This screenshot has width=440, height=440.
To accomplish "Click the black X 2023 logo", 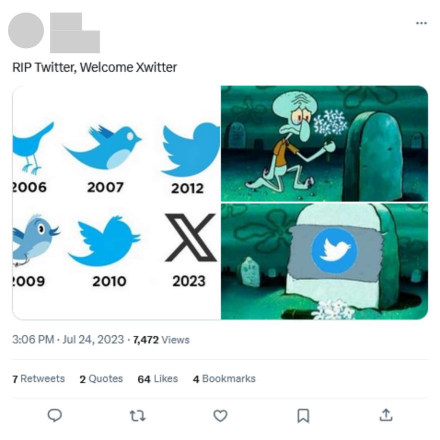I will (x=191, y=238).
